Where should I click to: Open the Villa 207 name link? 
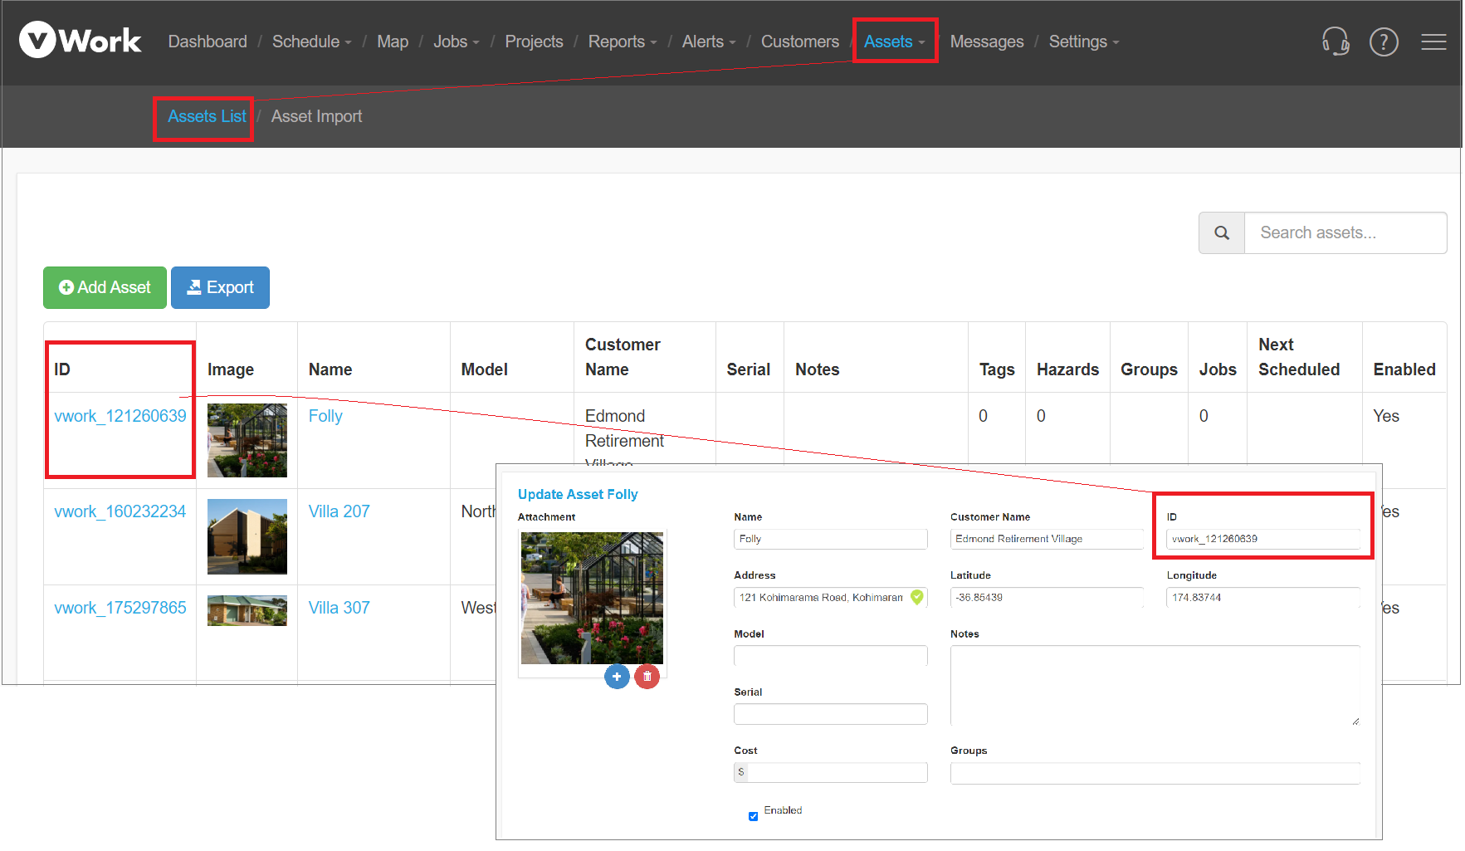(339, 511)
